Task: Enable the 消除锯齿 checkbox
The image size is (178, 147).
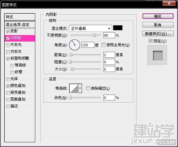Action: pyautogui.click(x=88, y=88)
